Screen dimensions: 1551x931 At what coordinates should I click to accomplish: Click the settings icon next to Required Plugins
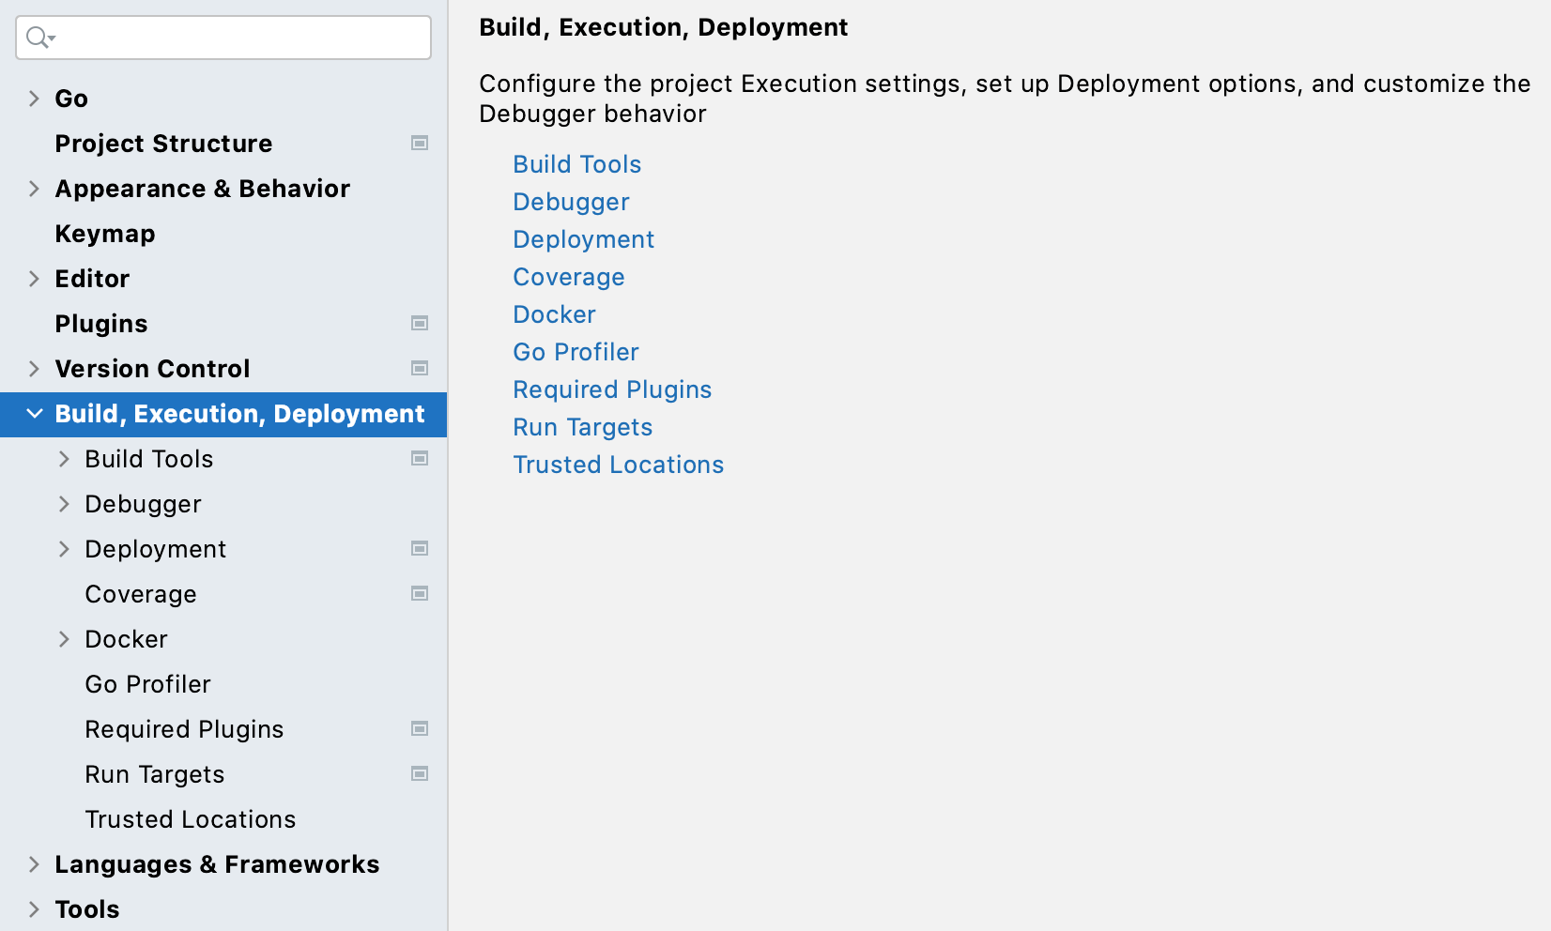(420, 728)
